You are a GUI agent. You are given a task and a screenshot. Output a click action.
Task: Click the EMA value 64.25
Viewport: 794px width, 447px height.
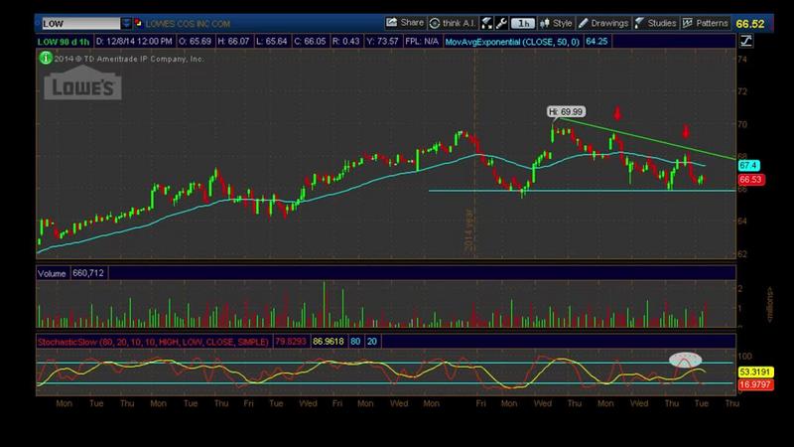(596, 42)
